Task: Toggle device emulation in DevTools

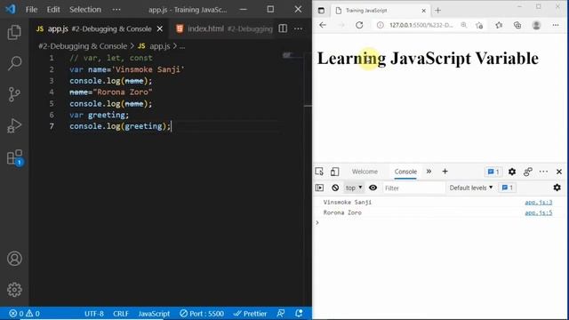Action: pos(334,172)
